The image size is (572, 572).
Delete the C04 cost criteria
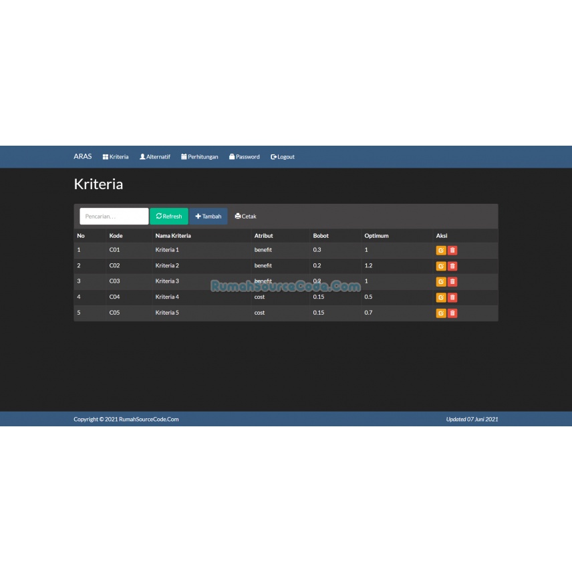(x=452, y=297)
